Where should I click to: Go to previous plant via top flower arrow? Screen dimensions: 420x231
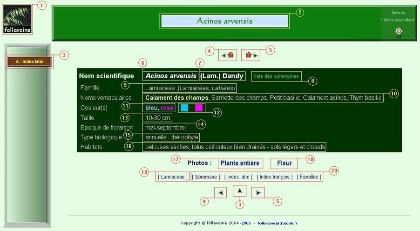click(228, 55)
